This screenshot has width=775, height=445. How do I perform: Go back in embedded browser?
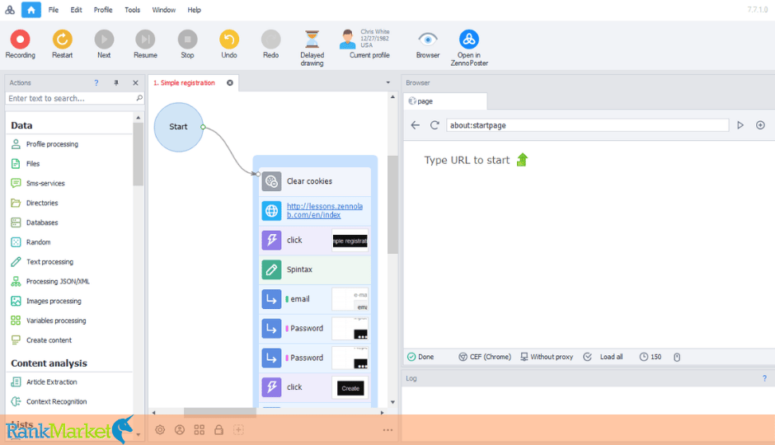416,125
